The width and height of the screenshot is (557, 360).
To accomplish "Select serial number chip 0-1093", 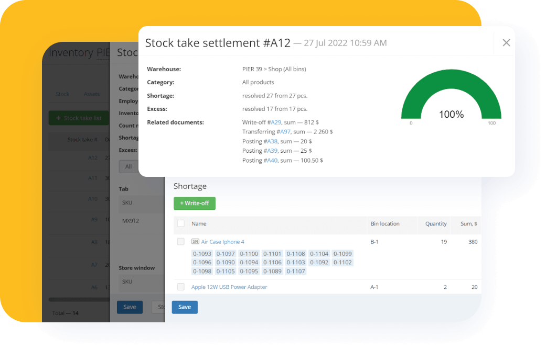I will (x=202, y=253).
